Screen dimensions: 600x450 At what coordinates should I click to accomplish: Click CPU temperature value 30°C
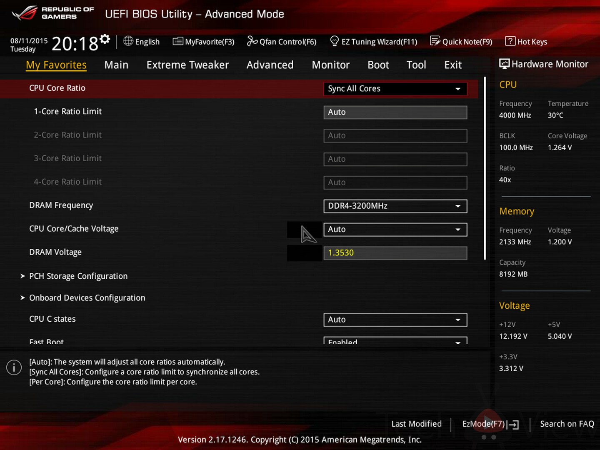(x=555, y=115)
